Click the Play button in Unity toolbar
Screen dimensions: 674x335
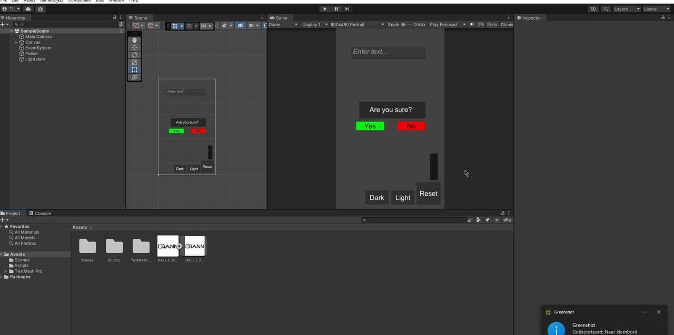(x=325, y=9)
